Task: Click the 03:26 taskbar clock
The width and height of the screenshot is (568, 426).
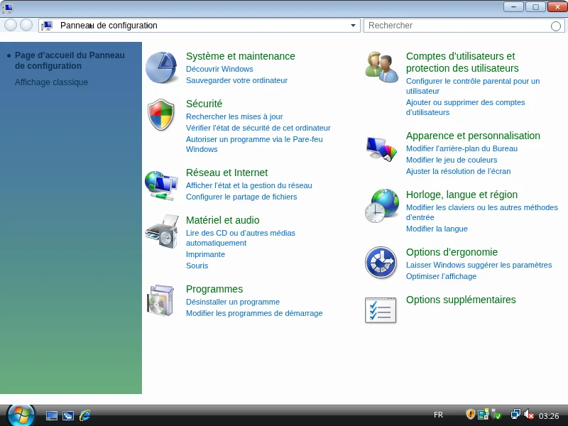Action: pos(549,416)
